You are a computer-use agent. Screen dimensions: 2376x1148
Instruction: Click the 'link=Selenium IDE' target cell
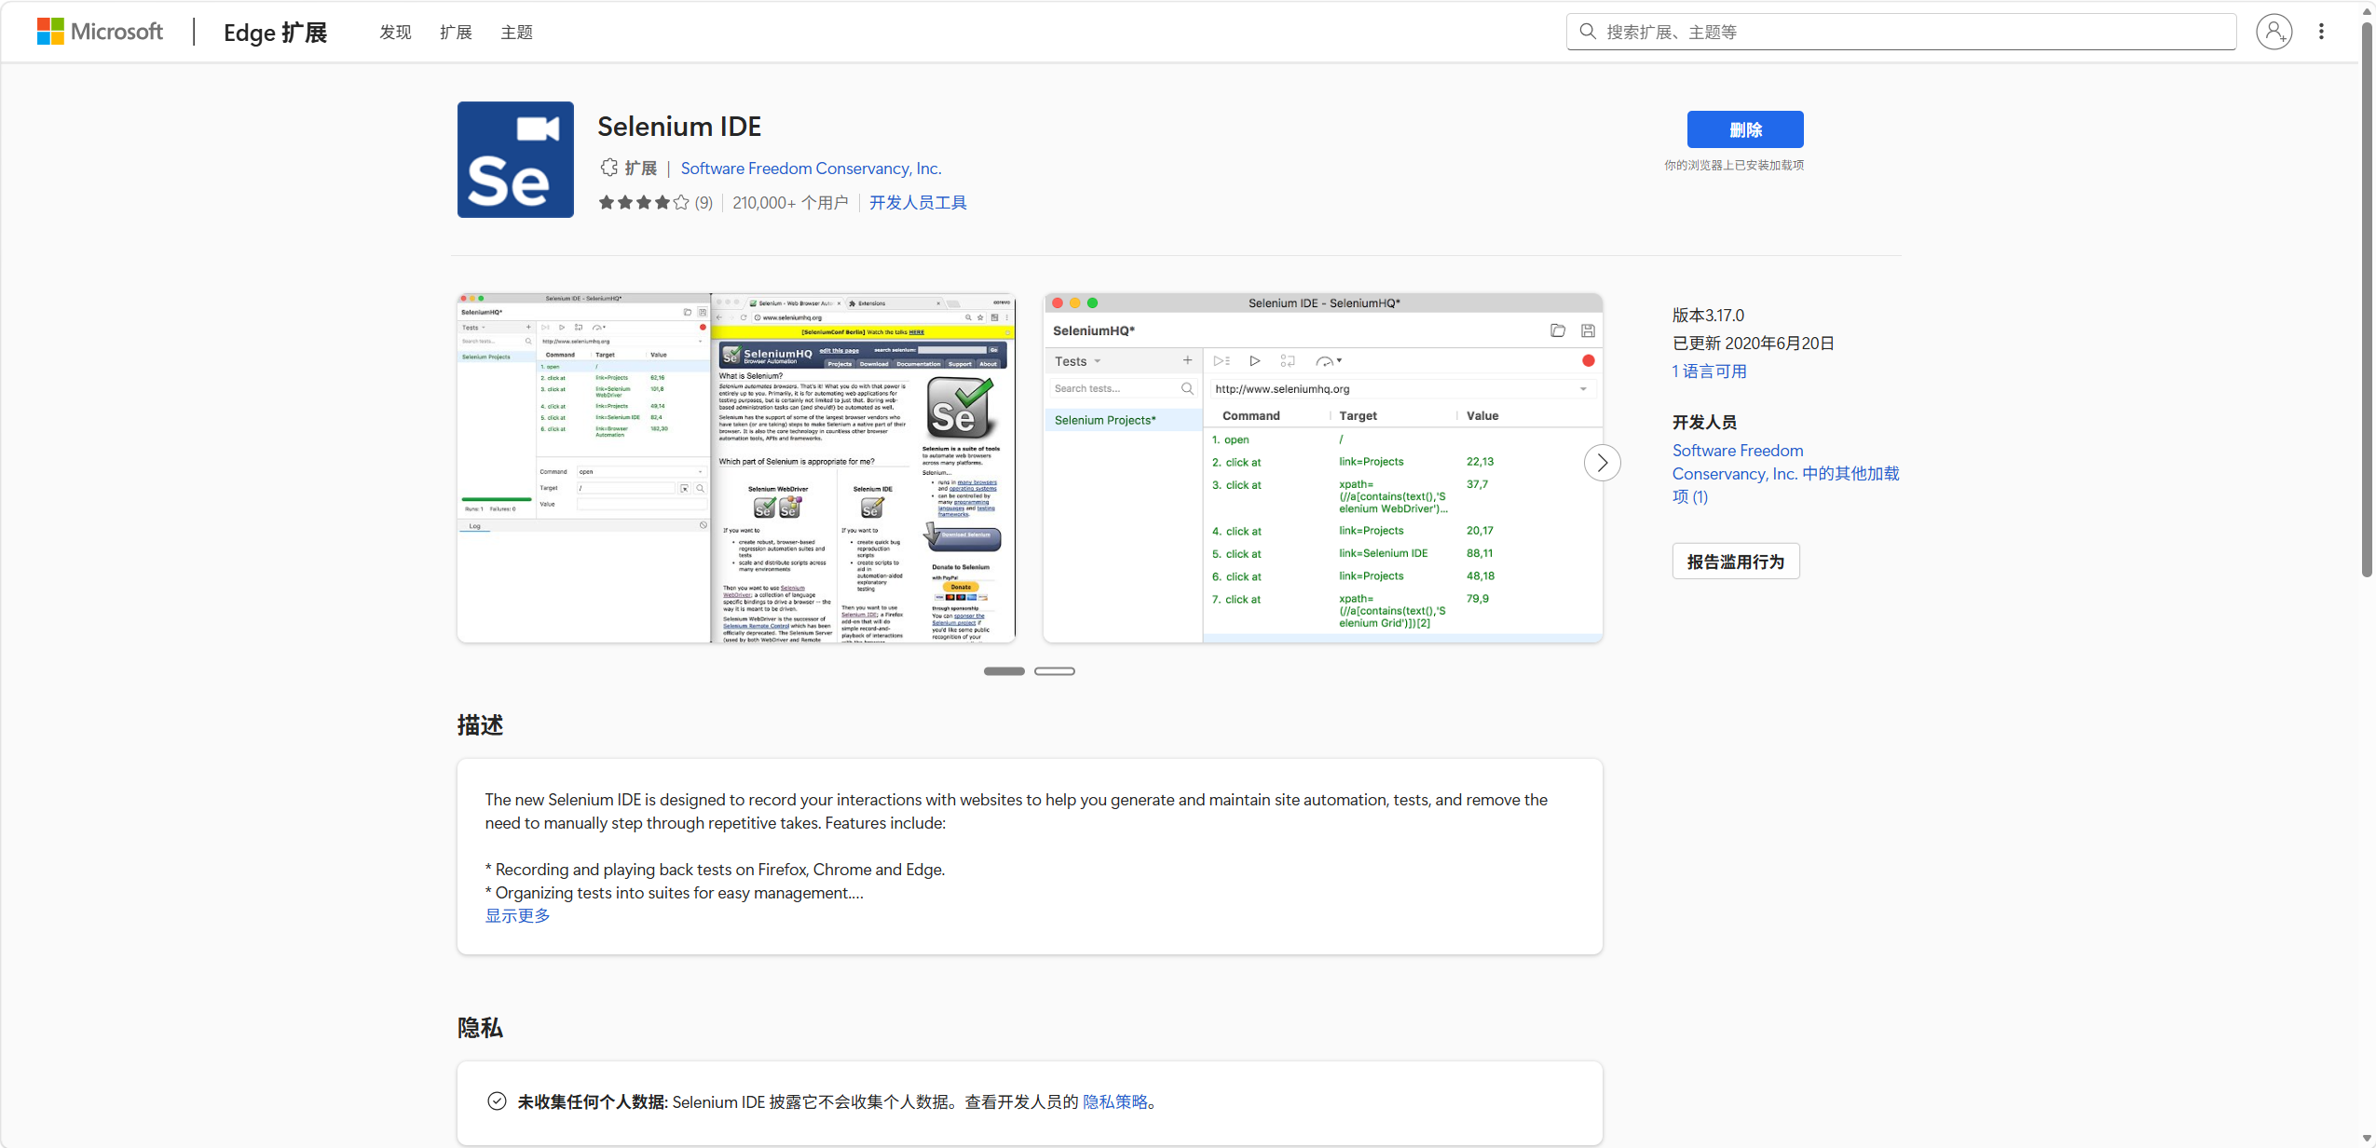1383,553
